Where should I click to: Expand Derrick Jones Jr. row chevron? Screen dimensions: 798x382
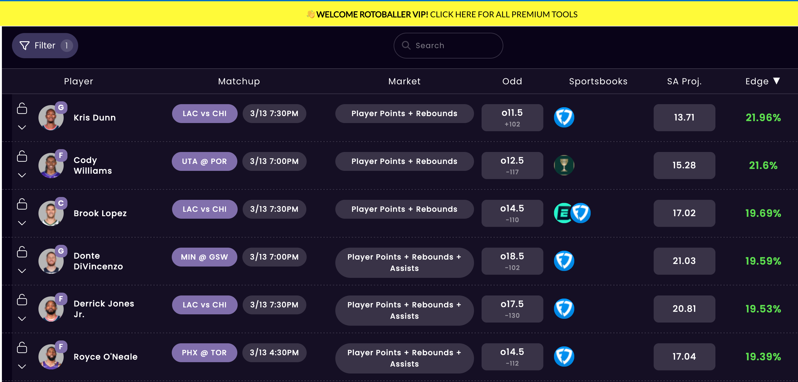pyautogui.click(x=22, y=319)
